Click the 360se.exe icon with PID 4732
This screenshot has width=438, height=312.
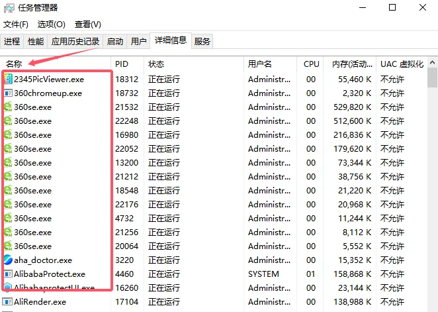(x=8, y=219)
